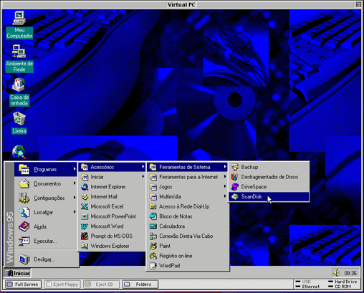Click the Internet Explorer icon in Programas
Image resolution: width=364 pixels, height=293 pixels.
(85, 187)
